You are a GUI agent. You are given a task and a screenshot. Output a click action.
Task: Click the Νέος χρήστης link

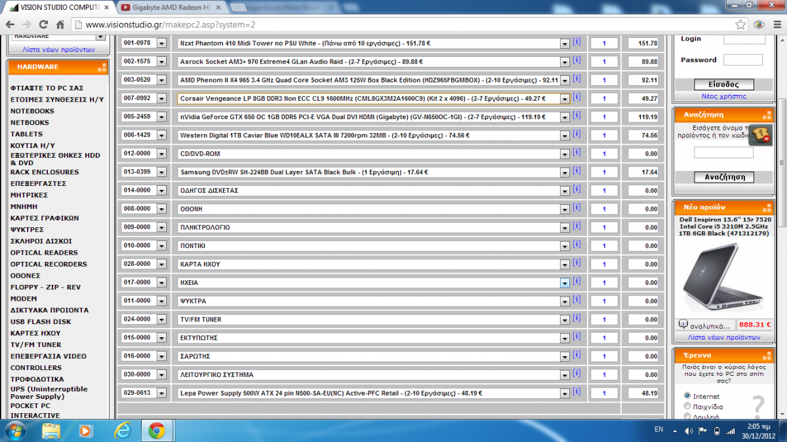tap(724, 96)
